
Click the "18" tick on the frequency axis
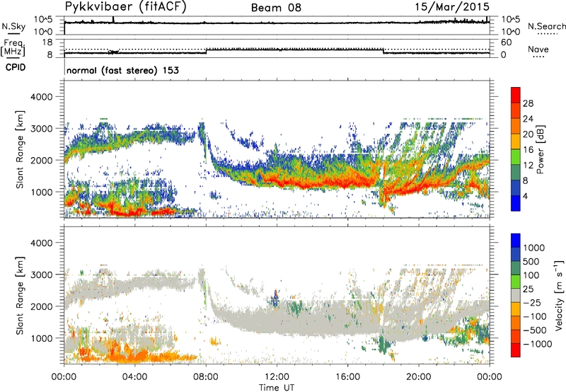(47, 42)
